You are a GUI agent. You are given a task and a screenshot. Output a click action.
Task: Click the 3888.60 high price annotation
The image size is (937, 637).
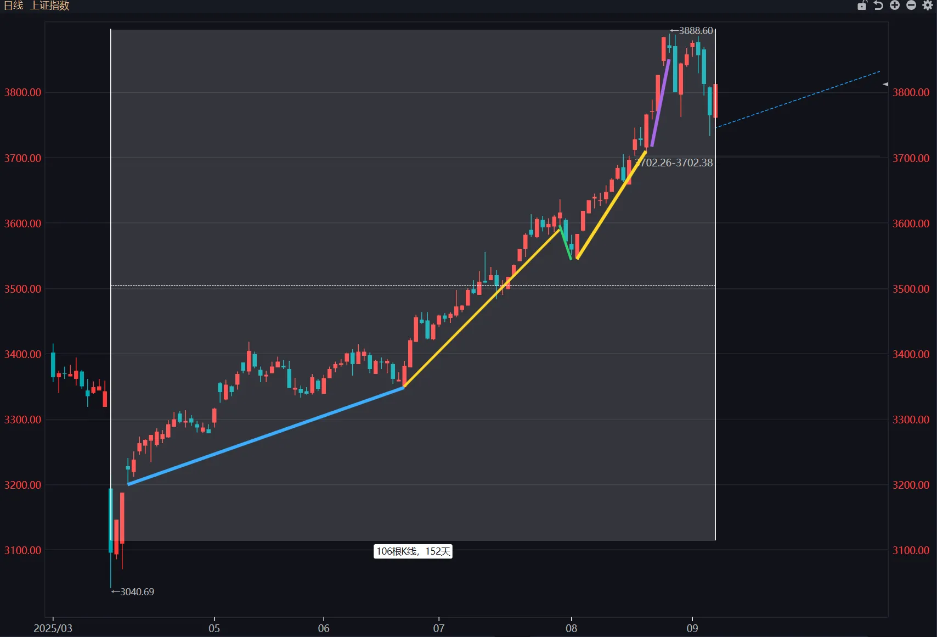coord(692,31)
